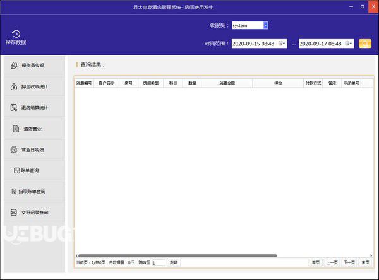
Task: Sort by 房间类型 column header
Action: pyautogui.click(x=150, y=83)
